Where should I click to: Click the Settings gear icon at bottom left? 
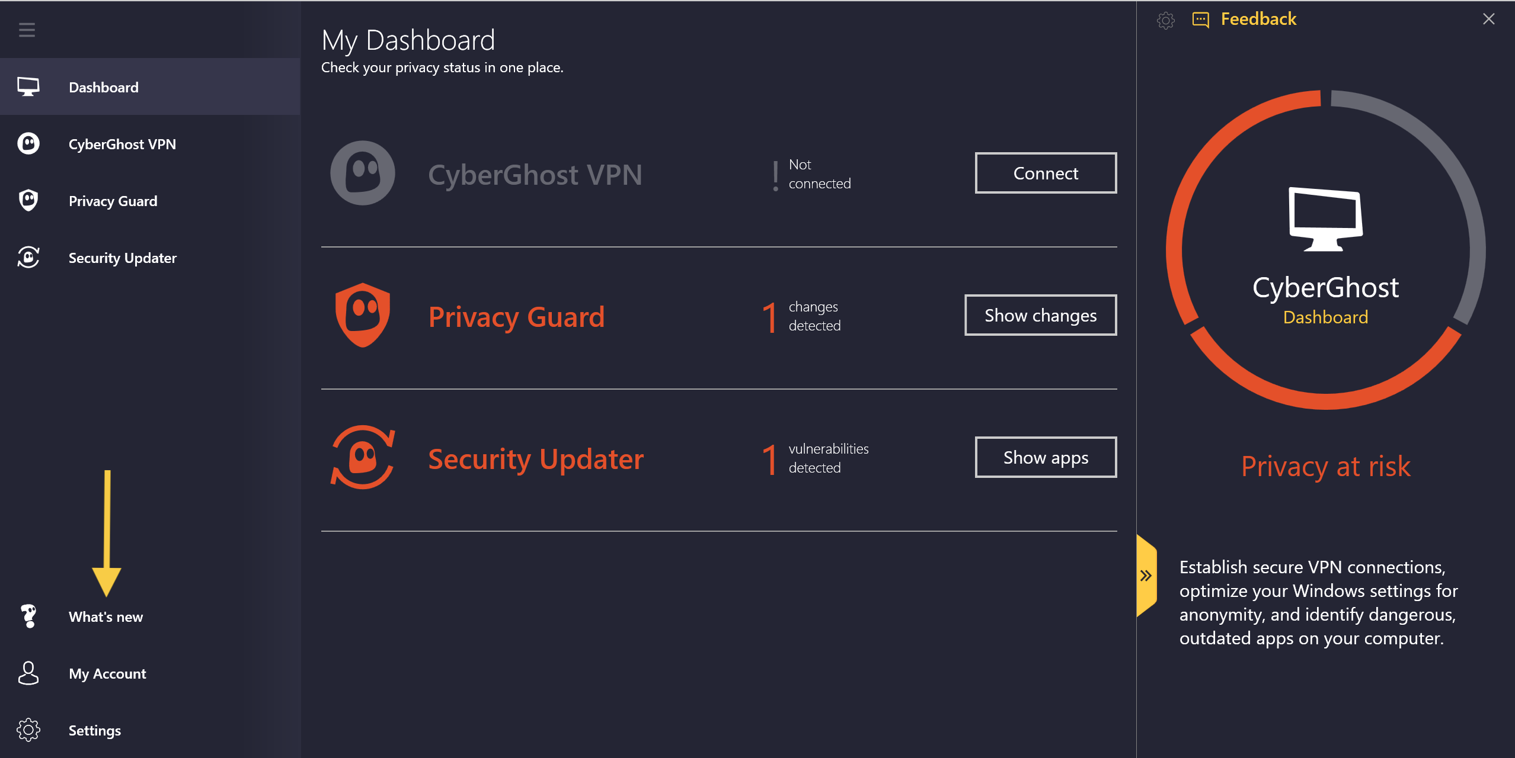[28, 730]
